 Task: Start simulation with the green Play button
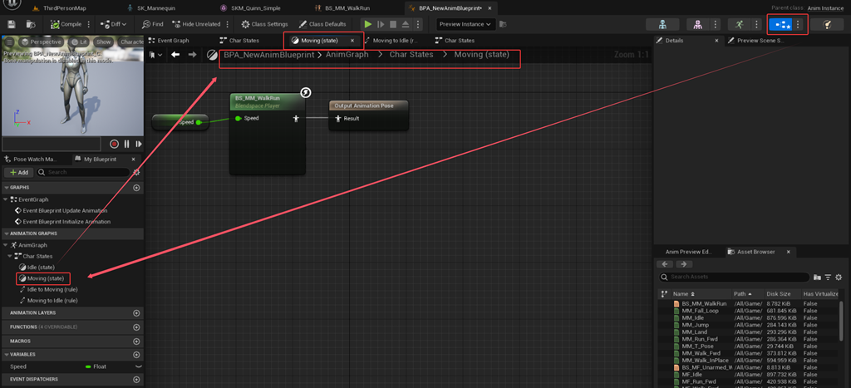click(x=368, y=24)
